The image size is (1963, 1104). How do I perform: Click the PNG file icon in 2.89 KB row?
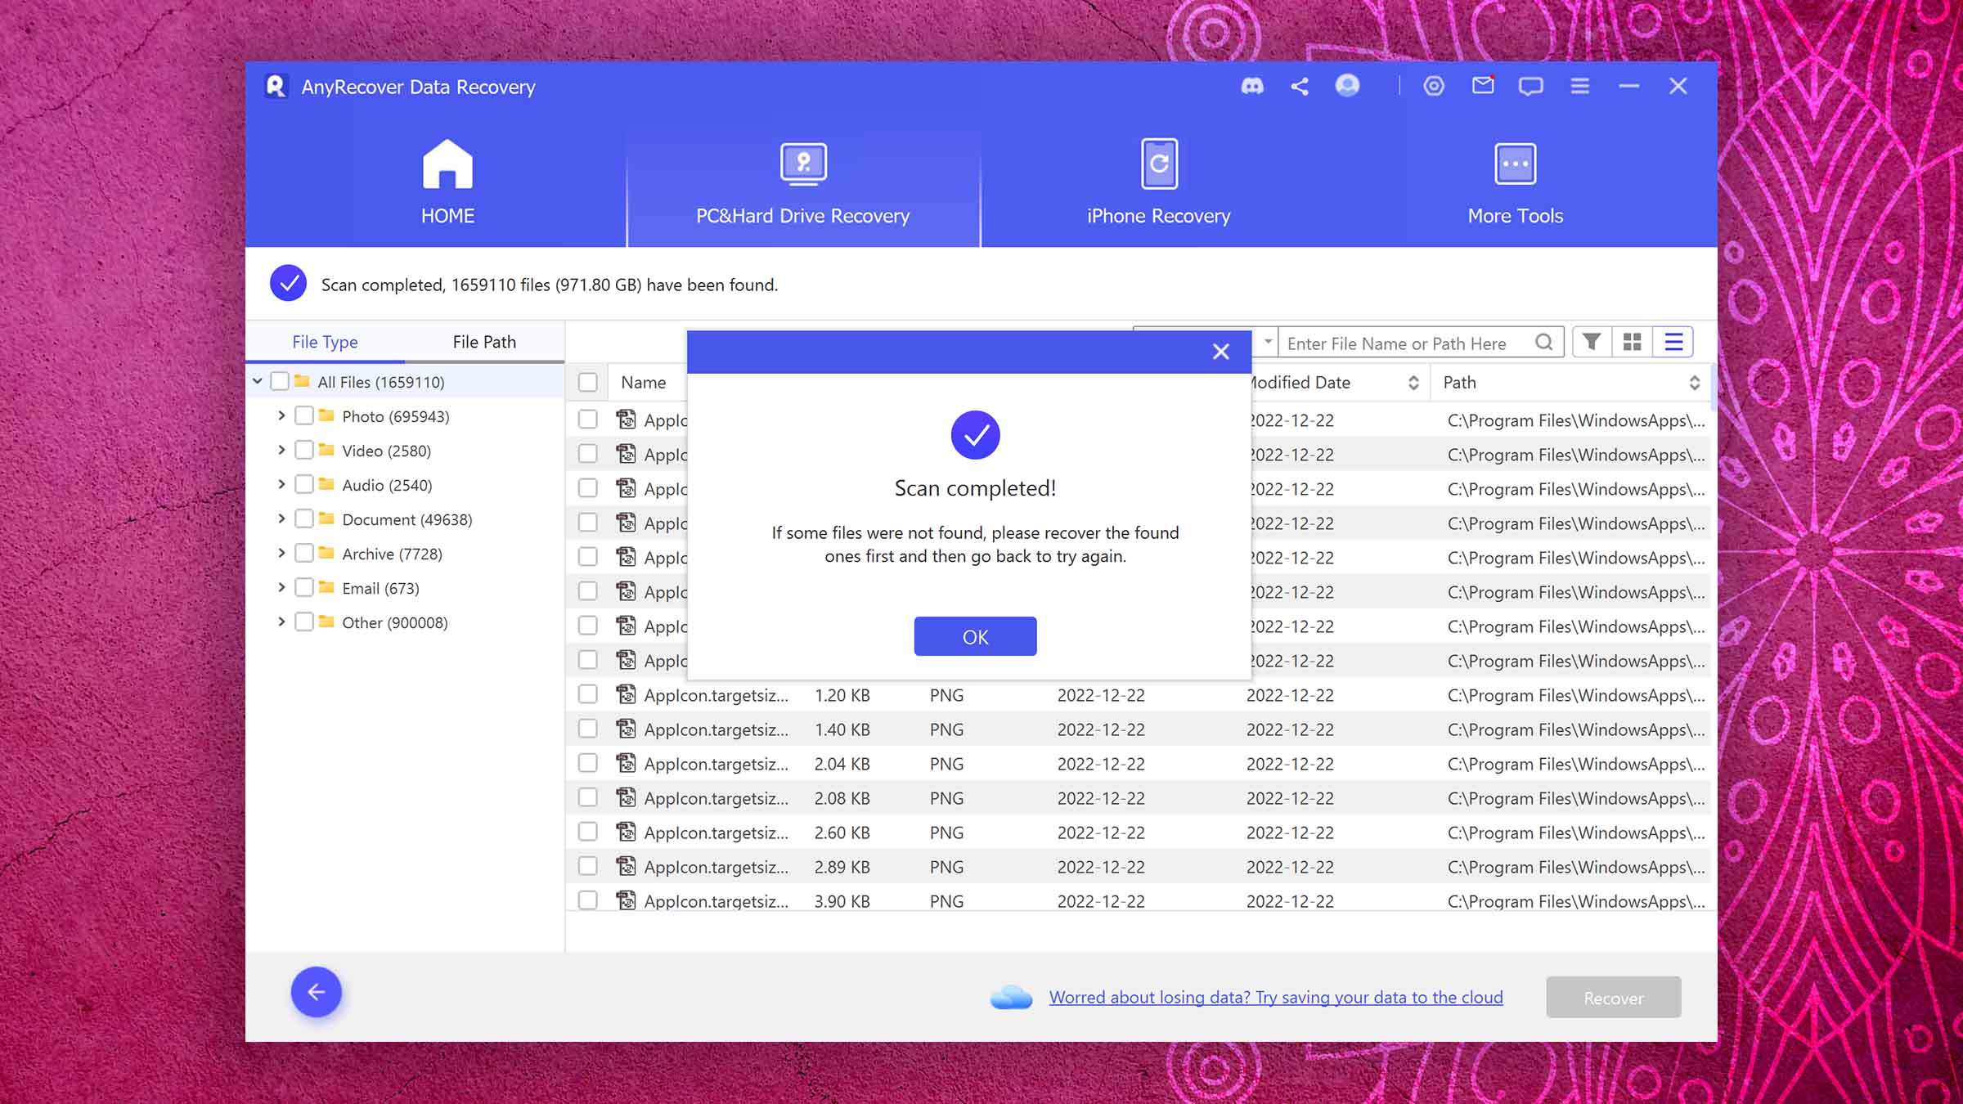coord(626,866)
